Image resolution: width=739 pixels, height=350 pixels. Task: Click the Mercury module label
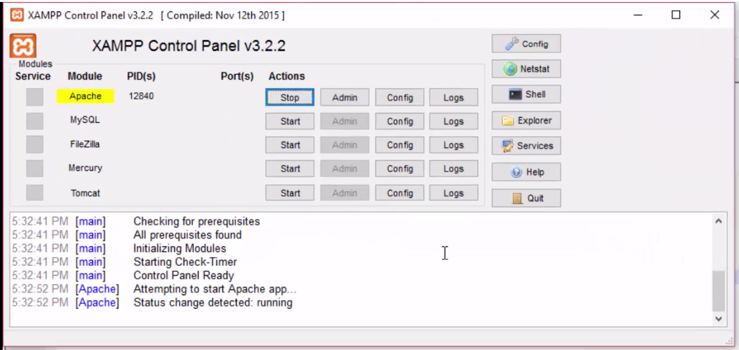(x=86, y=168)
